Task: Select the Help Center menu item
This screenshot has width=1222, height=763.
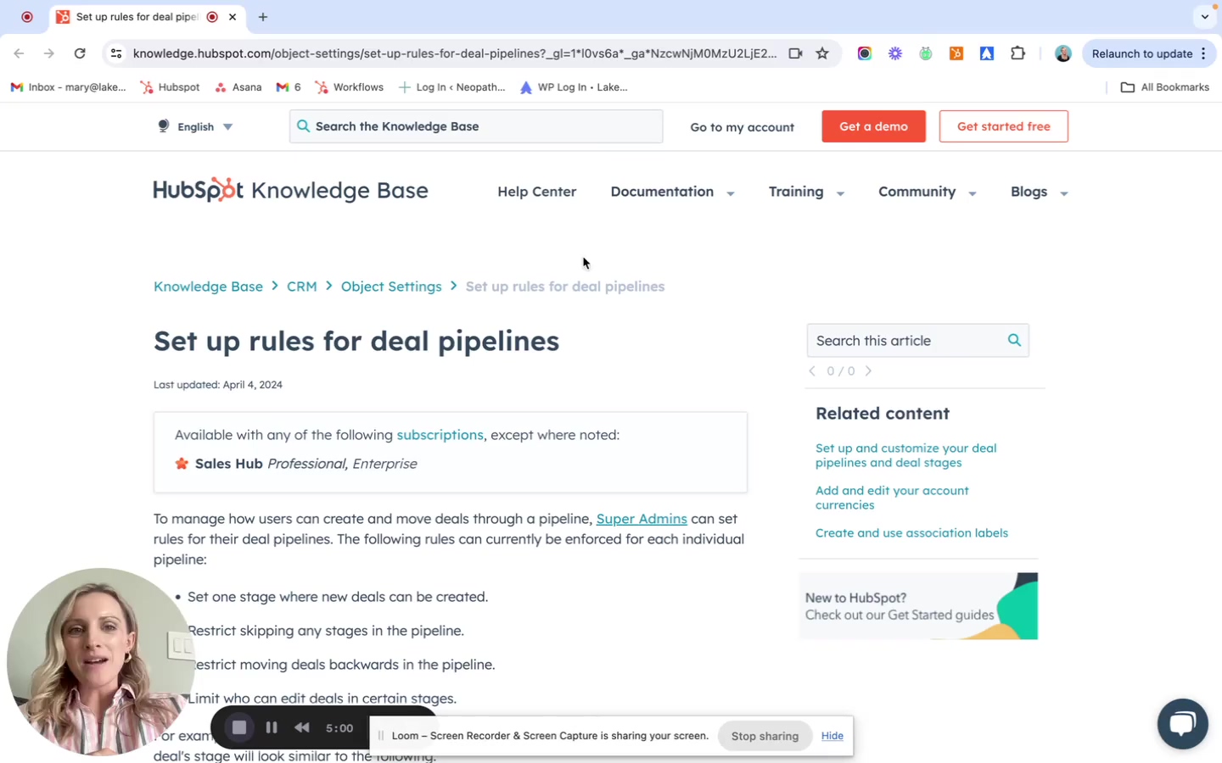Action: pos(536,192)
